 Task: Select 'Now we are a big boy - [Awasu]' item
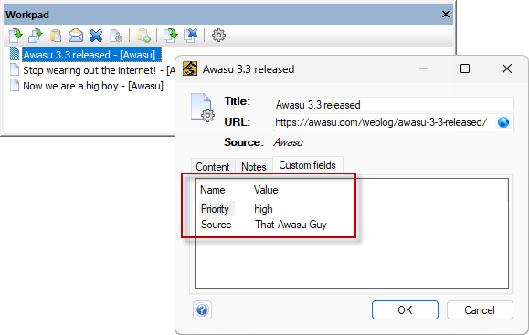[x=93, y=86]
